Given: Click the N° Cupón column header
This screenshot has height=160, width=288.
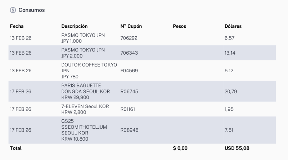Looking at the screenshot, I should click(131, 26).
